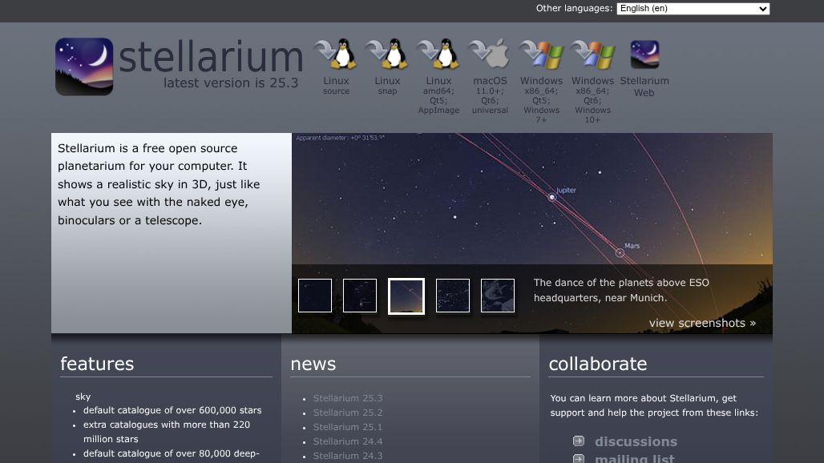Select the highlighted ESO screenshot thumbnail

[406, 296]
